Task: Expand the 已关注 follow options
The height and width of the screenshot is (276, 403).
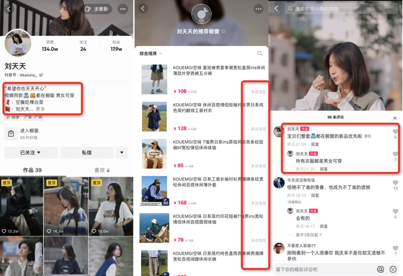Action: coord(31,153)
